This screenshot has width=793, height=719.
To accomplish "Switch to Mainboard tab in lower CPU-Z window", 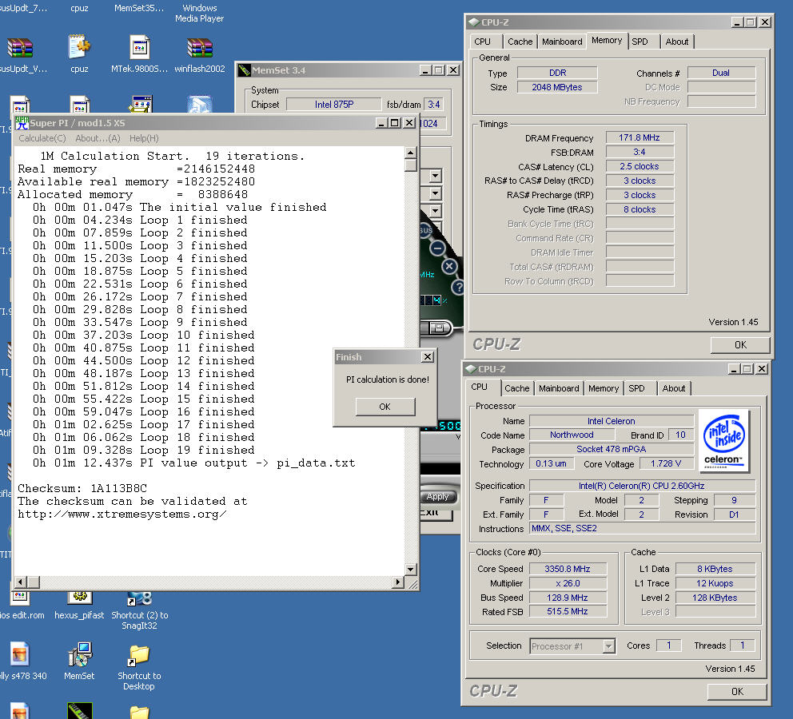I will point(559,388).
